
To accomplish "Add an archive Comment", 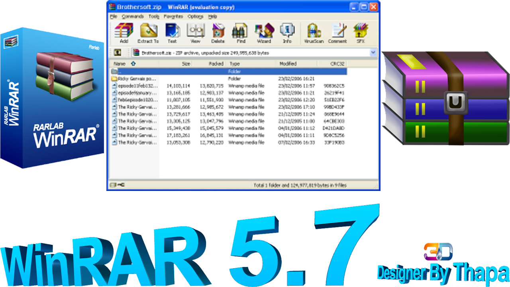I will pyautogui.click(x=337, y=33).
